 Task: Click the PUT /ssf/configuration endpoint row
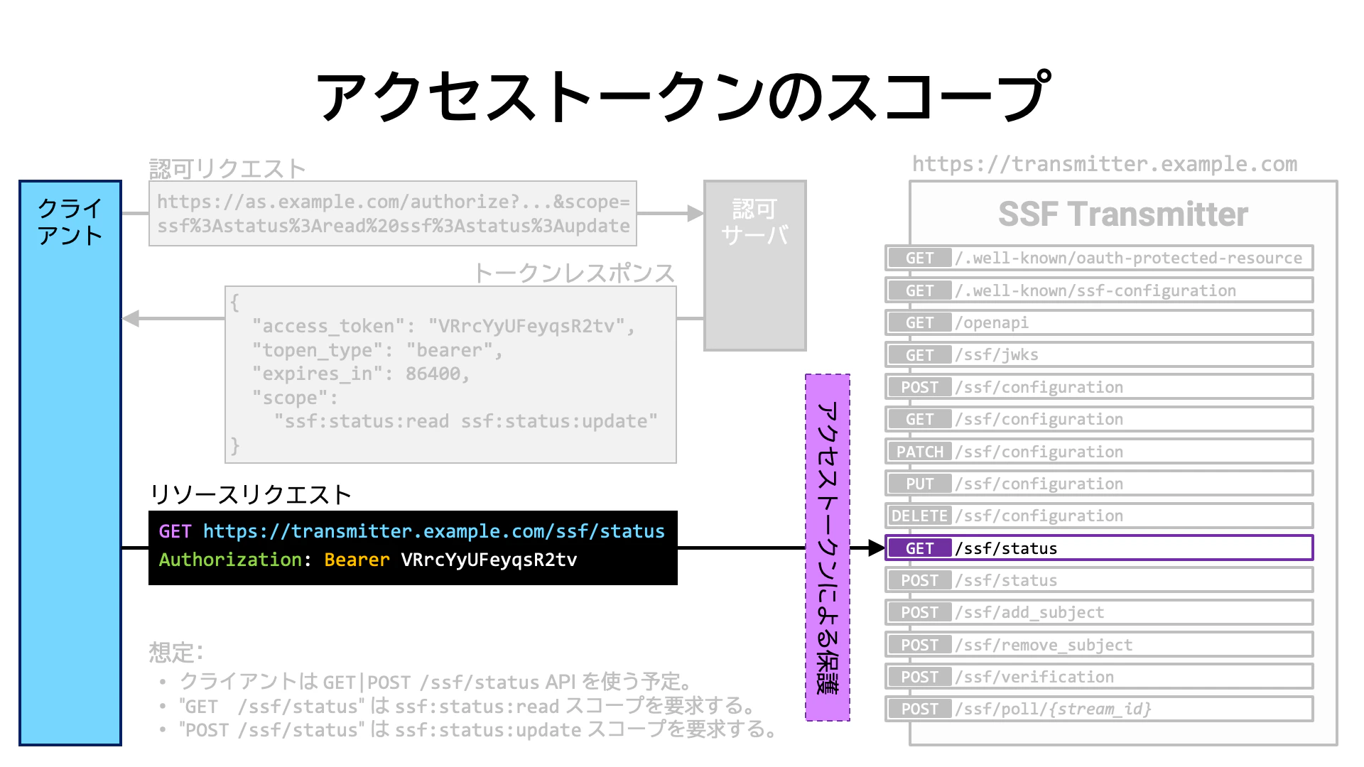point(1098,484)
